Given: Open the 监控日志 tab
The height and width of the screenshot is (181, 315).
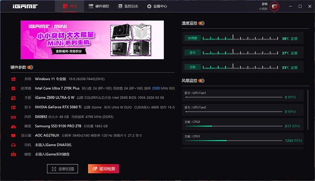Looking at the screenshot, I should pos(128,6).
